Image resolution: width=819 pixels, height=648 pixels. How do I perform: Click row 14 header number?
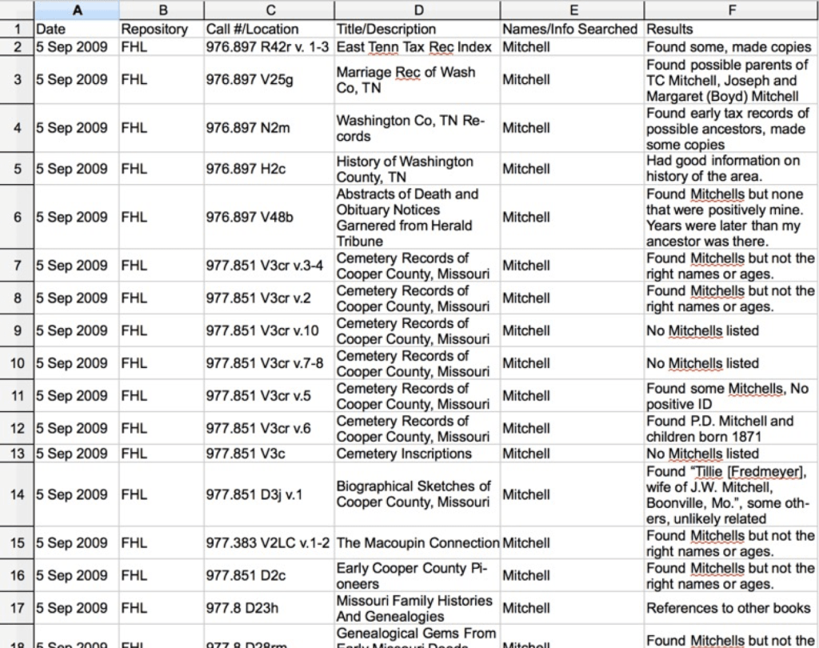coord(17,494)
